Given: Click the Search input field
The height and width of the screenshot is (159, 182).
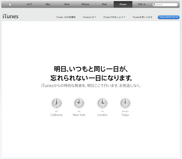Looking at the screenshot, I should click(x=165, y=5).
